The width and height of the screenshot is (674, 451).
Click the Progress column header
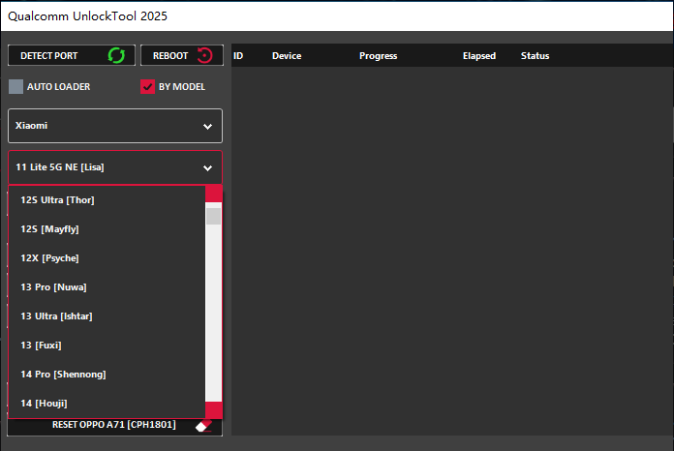coord(378,56)
